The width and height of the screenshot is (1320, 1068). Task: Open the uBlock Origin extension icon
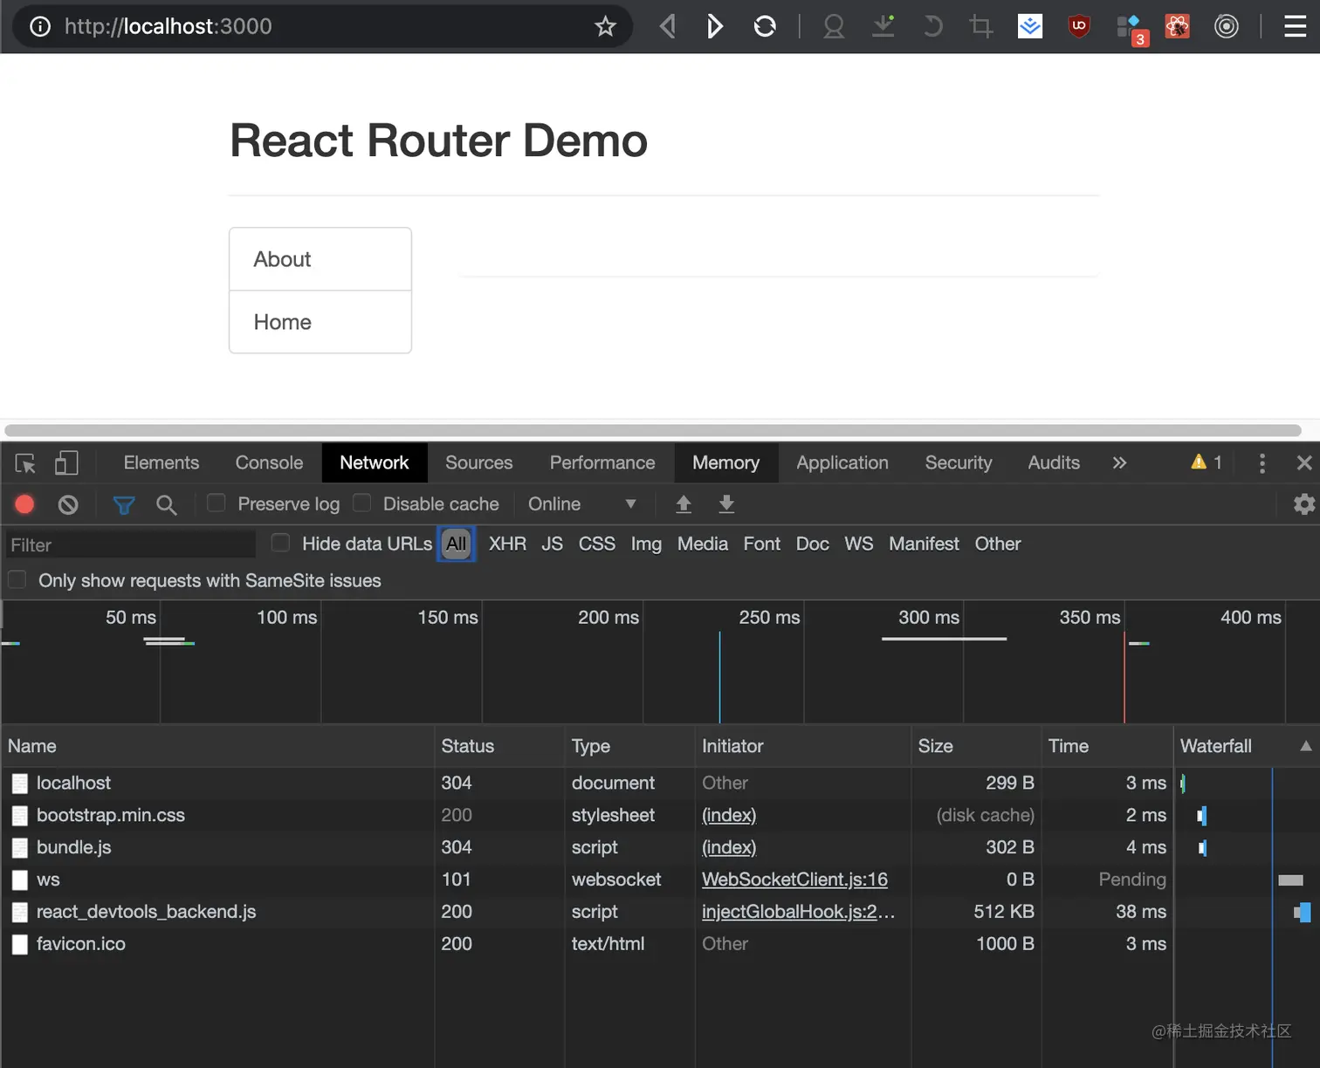pos(1079,26)
